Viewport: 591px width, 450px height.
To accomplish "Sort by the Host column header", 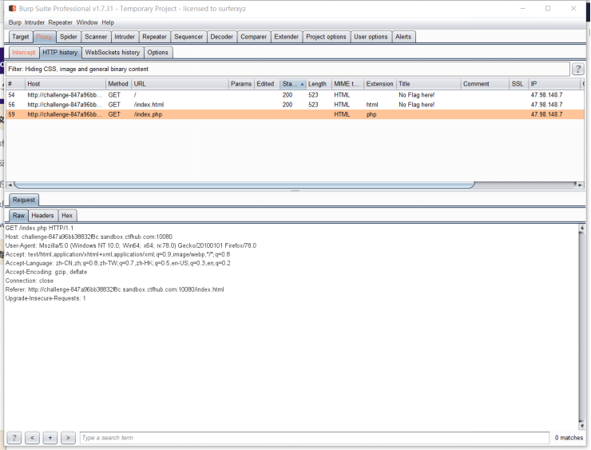I will point(65,84).
